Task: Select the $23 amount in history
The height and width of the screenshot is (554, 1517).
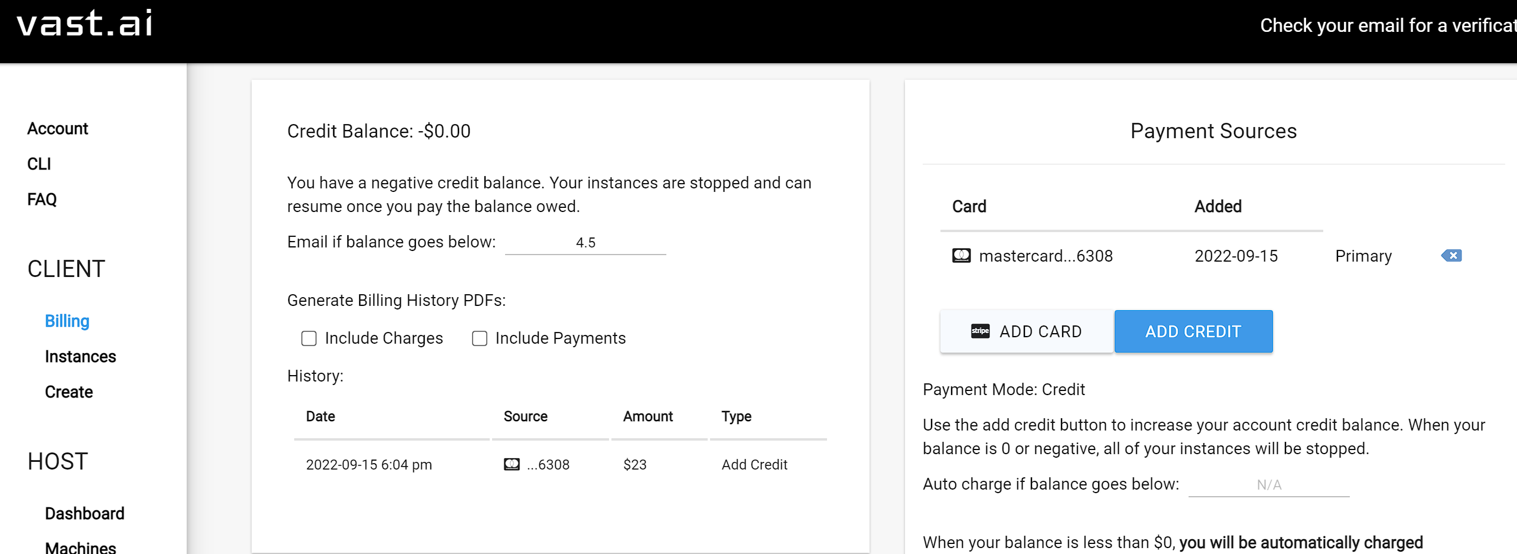Action: 635,465
